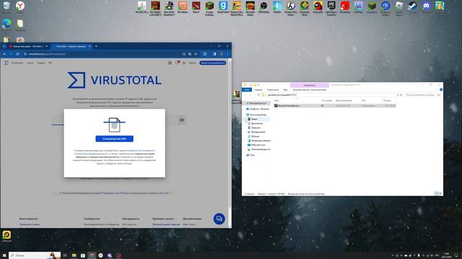Sort by the Размер column header

point(387,101)
